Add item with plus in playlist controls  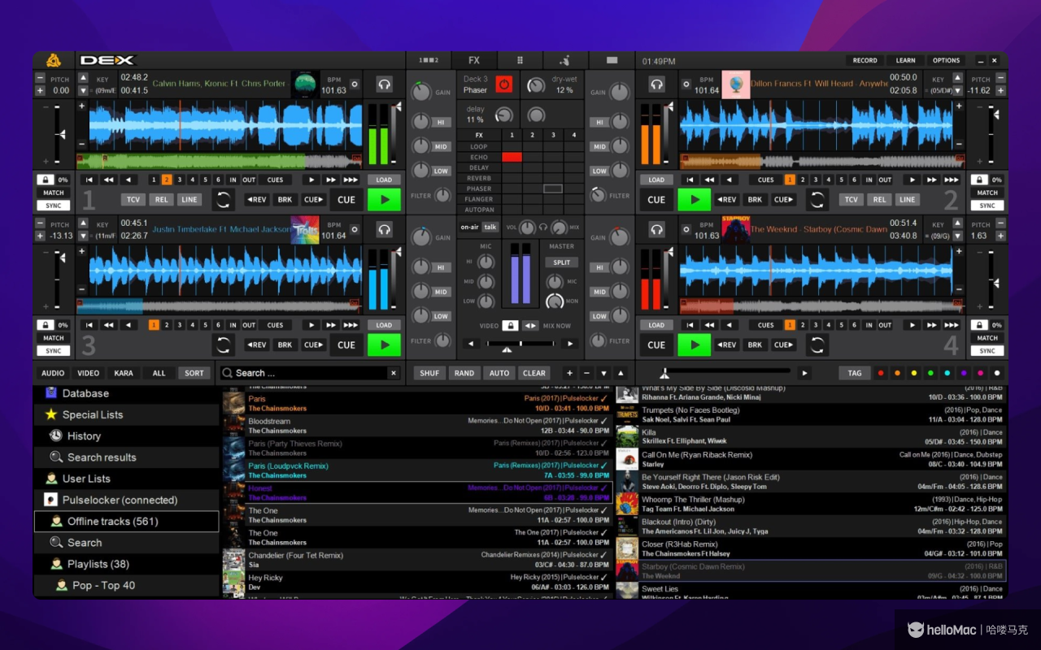tap(569, 373)
